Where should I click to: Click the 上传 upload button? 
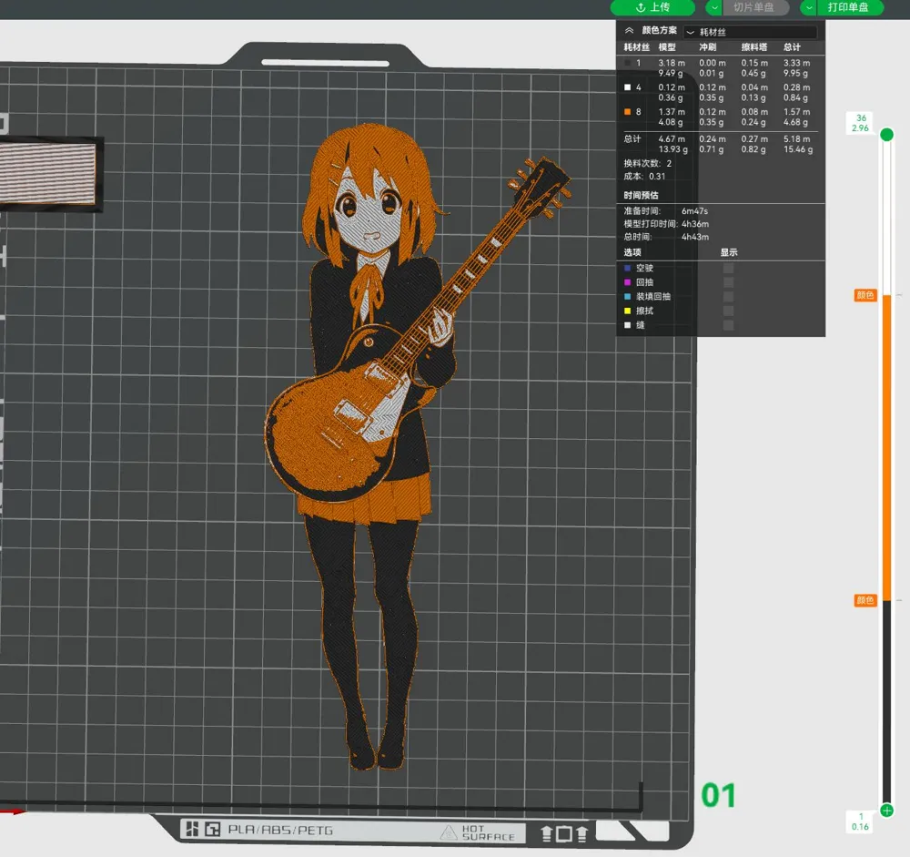(652, 7)
